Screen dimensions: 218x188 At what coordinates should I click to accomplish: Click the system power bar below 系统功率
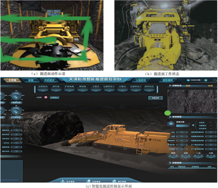[x=183, y=126]
